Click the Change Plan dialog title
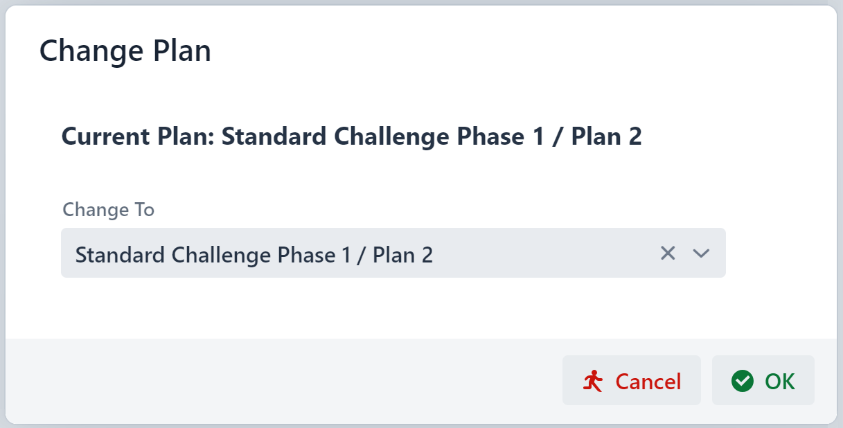Screen dimensions: 843x428 coord(125,50)
